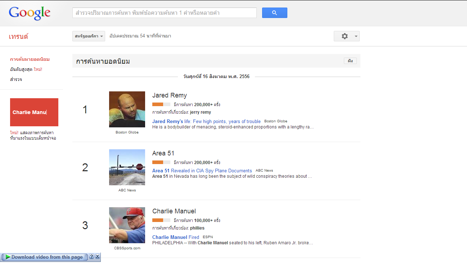This screenshot has height=263, width=467.
Task: Click the rank number 3
Action: pos(85,225)
